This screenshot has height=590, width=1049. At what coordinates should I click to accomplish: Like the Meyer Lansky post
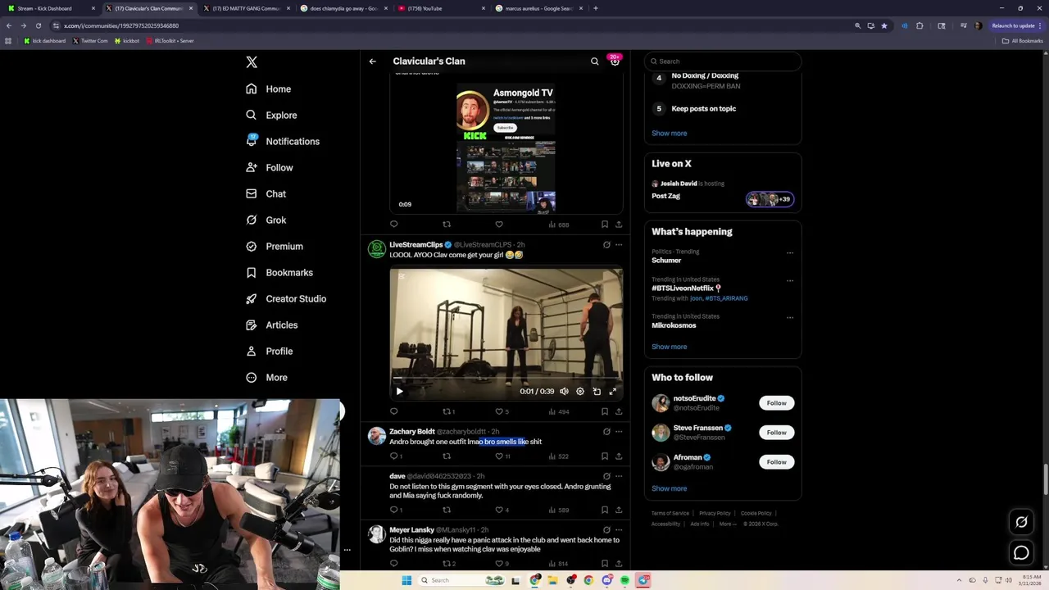coord(499,564)
